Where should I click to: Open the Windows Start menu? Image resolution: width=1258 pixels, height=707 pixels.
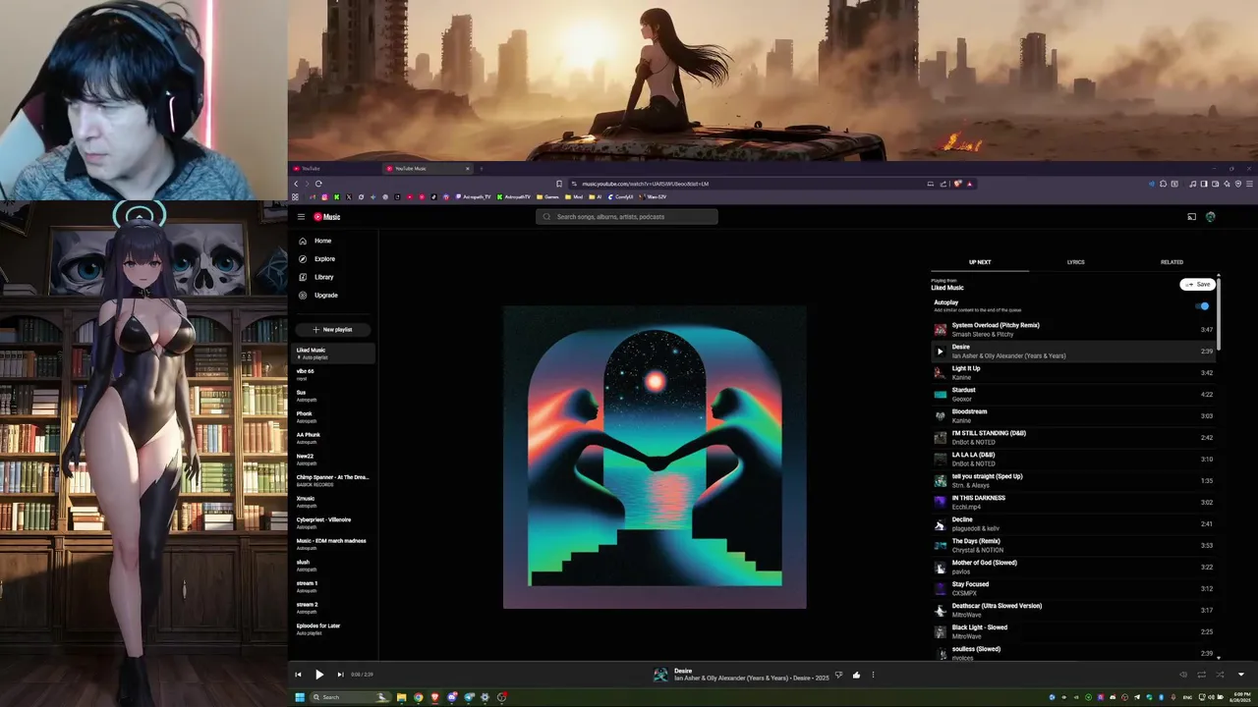(x=300, y=697)
